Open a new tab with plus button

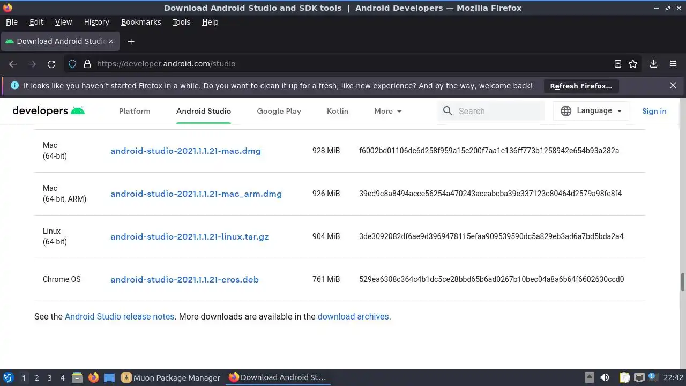(x=131, y=41)
